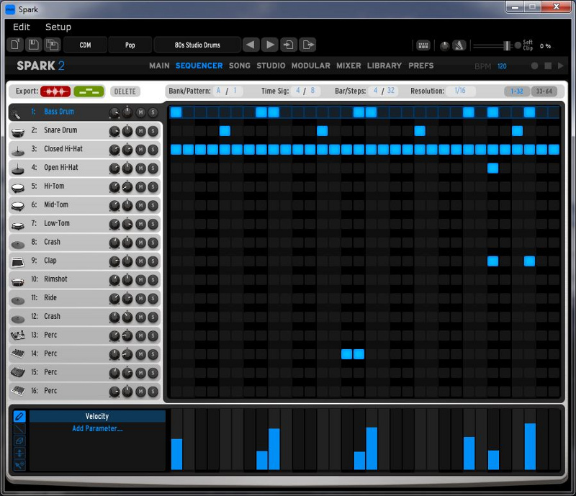Viewport: 576px width, 496px height.
Task: Load next kit with right arrow
Action: click(x=270, y=45)
